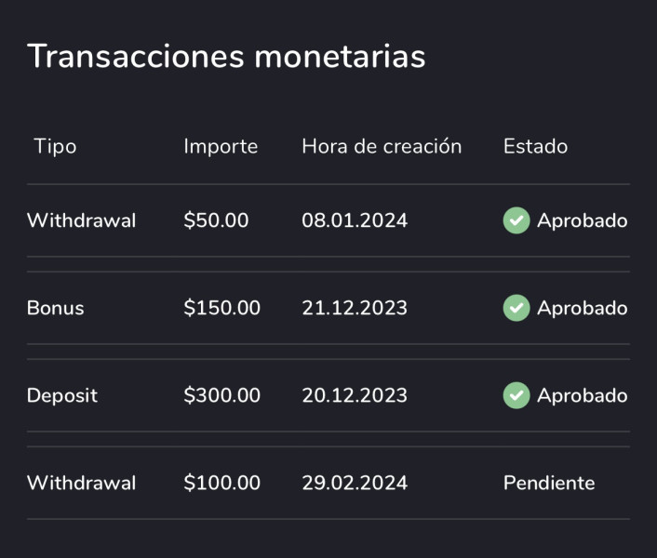Click the $50.00 amount
Screen dimensions: 657x558
point(216,220)
